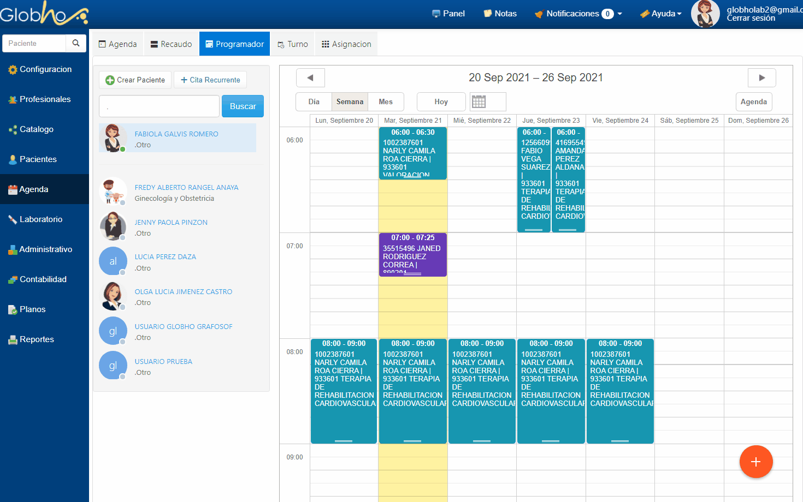The width and height of the screenshot is (803, 502).
Task: Expand the Ayuda dropdown menu
Action: (x=662, y=14)
